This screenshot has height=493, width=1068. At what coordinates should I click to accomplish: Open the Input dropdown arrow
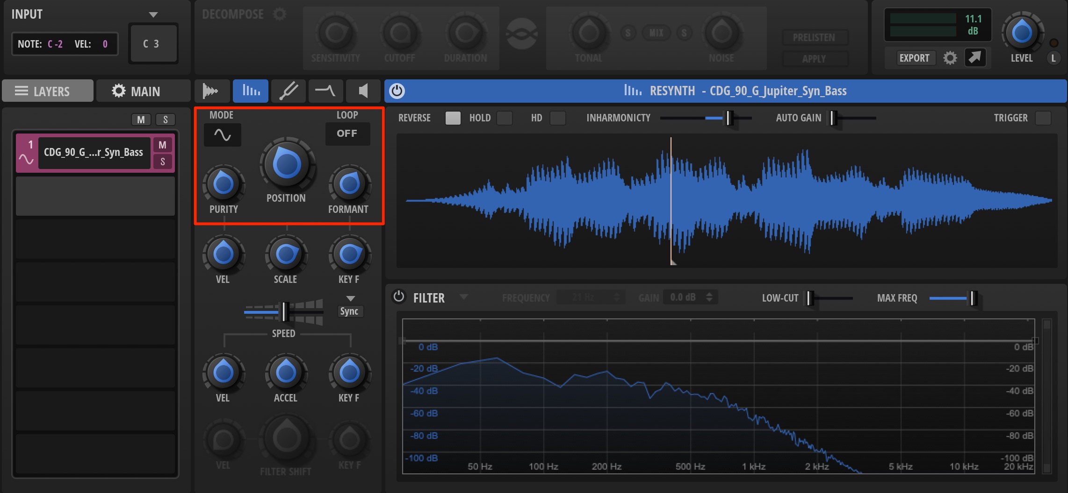[x=153, y=14]
